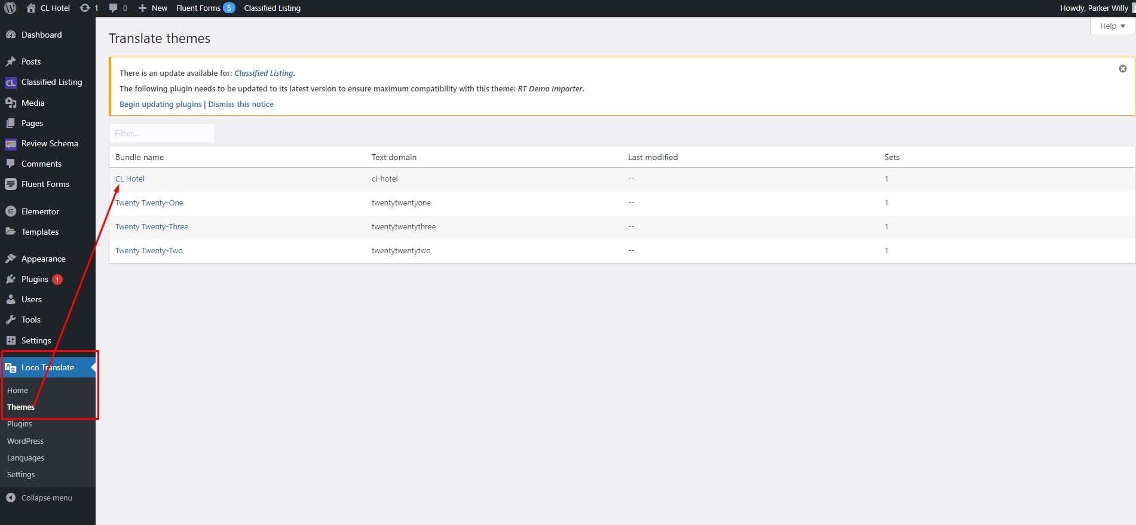This screenshot has height=525, width=1136.
Task: Click the plus icon beside New
Action: tap(142, 8)
